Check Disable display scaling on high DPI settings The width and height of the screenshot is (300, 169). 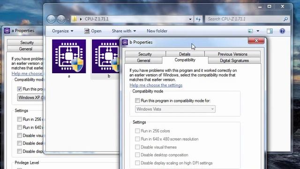point(137,163)
